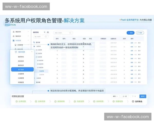The image size is (154, 123).
Task: Expand the first 三级菜单 tree node
Action: coord(36,50)
